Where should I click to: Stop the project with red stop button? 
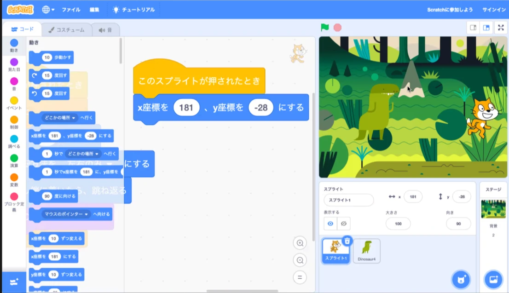[337, 28]
